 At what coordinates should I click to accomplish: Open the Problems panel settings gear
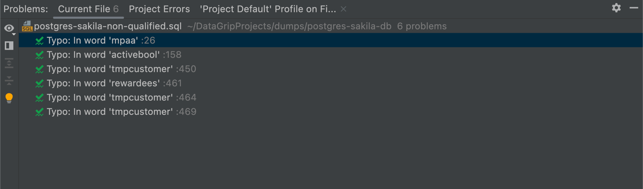[616, 8]
